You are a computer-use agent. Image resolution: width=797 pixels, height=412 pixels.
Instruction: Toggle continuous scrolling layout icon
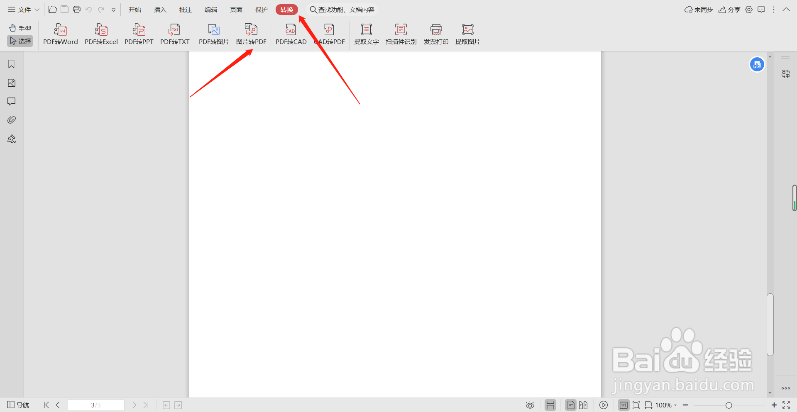[550, 405]
